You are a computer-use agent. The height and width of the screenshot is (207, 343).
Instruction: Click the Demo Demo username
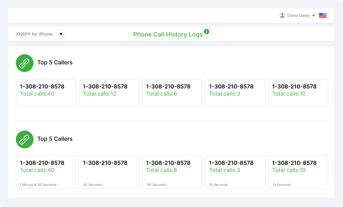click(x=298, y=15)
